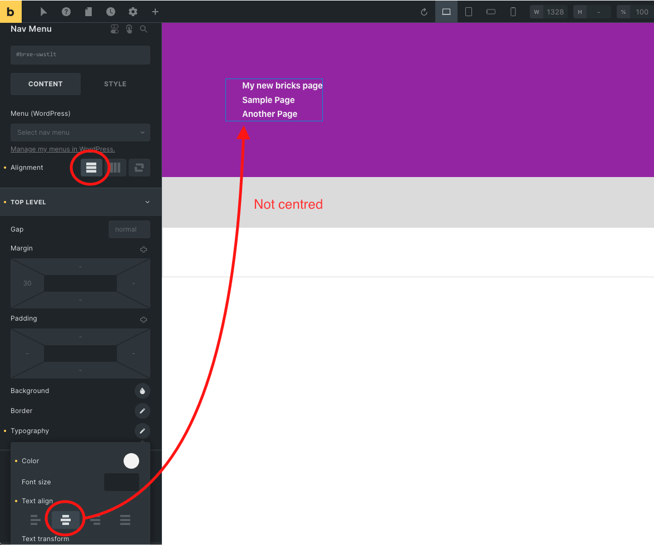Open the CONTENT tab
654x545 pixels.
pos(45,84)
